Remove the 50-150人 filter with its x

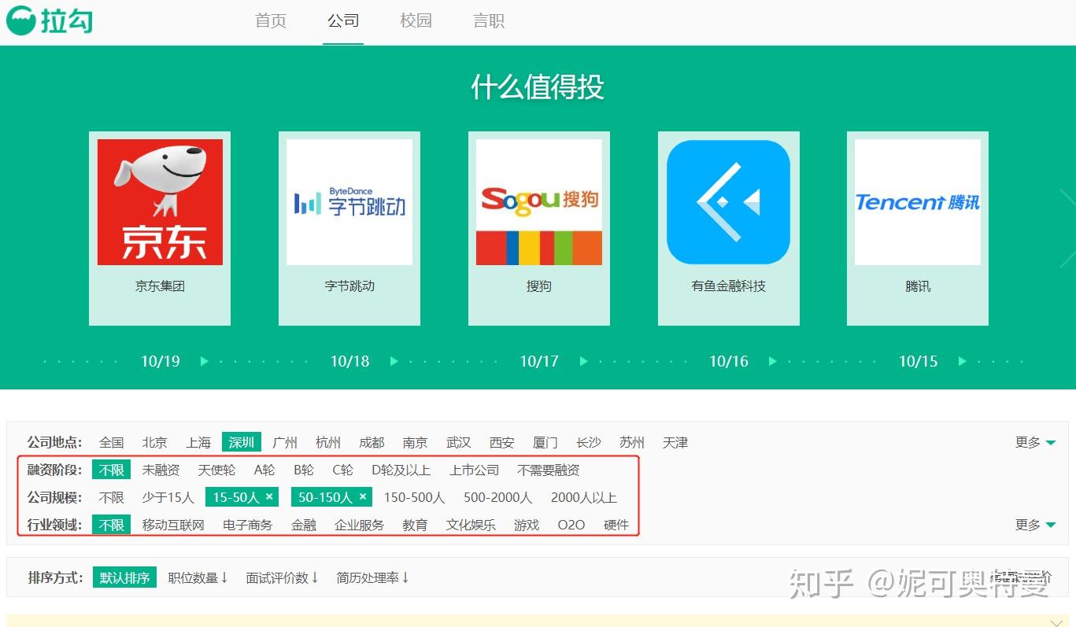tap(363, 497)
